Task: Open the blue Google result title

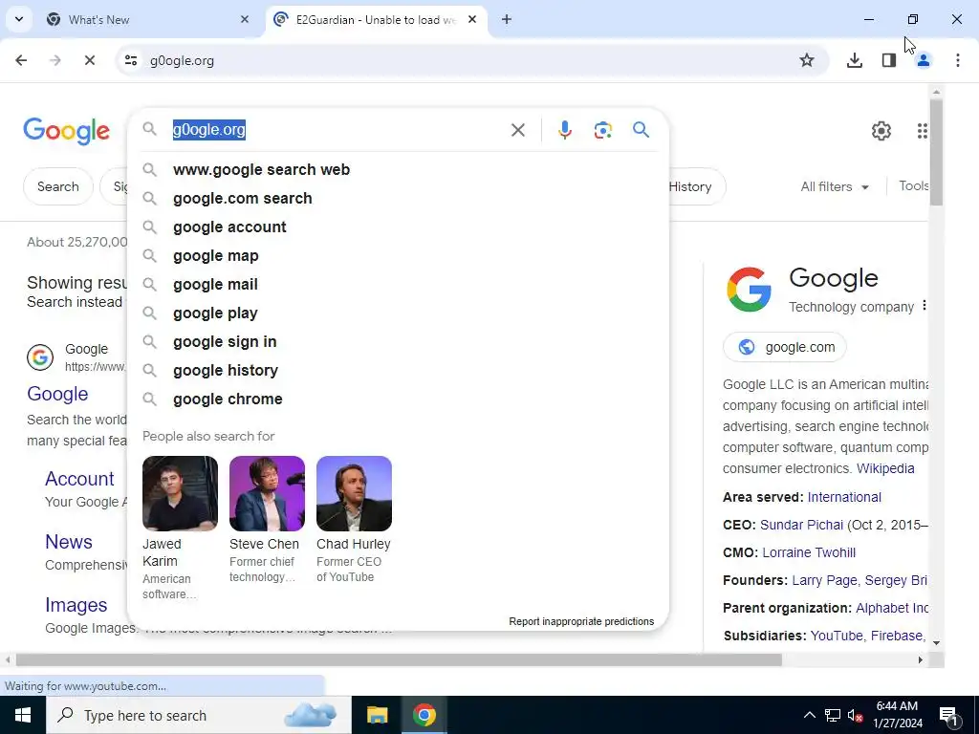Action: [57, 395]
